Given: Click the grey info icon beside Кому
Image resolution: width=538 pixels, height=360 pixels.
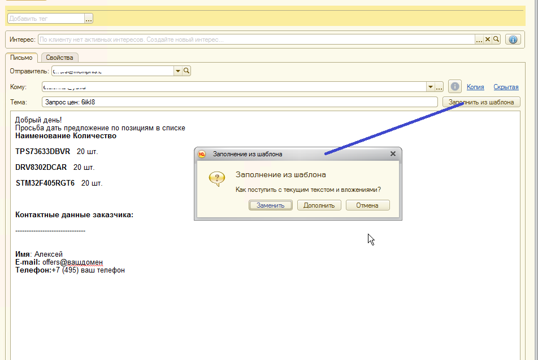Looking at the screenshot, I should (x=455, y=86).
